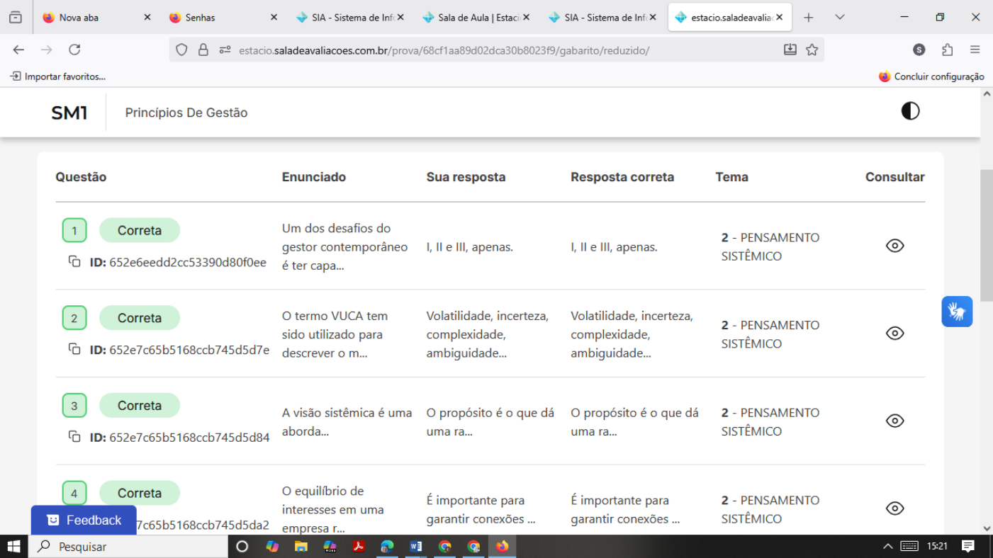Reload the current page
The image size is (993, 558).
pyautogui.click(x=74, y=50)
